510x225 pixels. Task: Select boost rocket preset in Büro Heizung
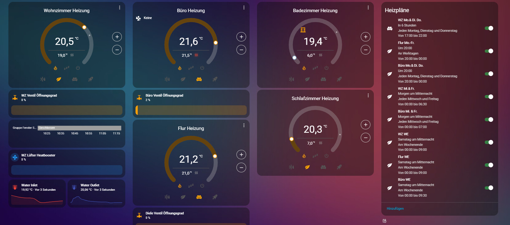pyautogui.click(x=215, y=79)
